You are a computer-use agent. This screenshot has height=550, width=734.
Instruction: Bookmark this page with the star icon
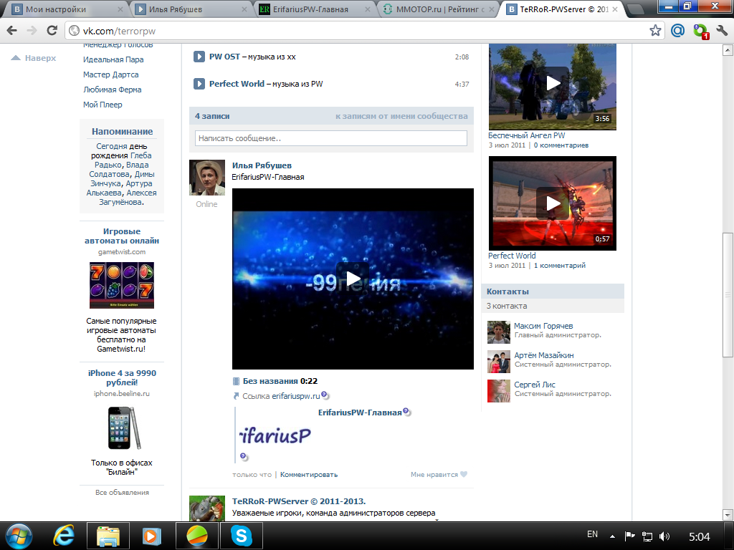tap(655, 31)
